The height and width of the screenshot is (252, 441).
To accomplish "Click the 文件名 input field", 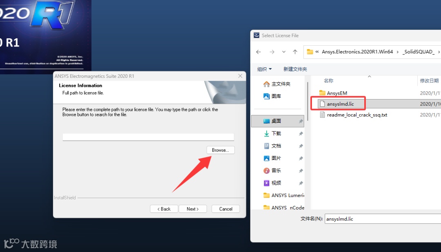I will tap(383, 219).
